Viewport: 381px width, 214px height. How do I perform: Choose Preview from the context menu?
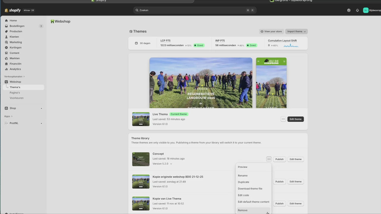coord(253,167)
